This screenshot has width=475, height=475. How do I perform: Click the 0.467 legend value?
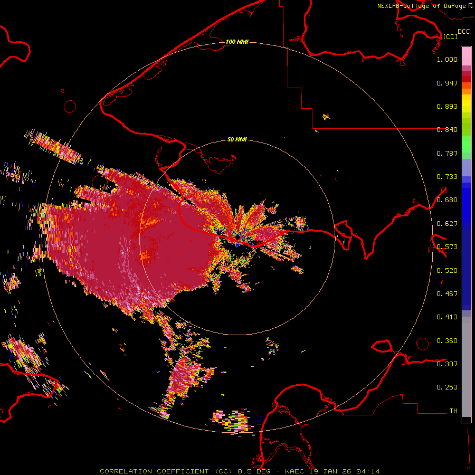[x=447, y=294]
